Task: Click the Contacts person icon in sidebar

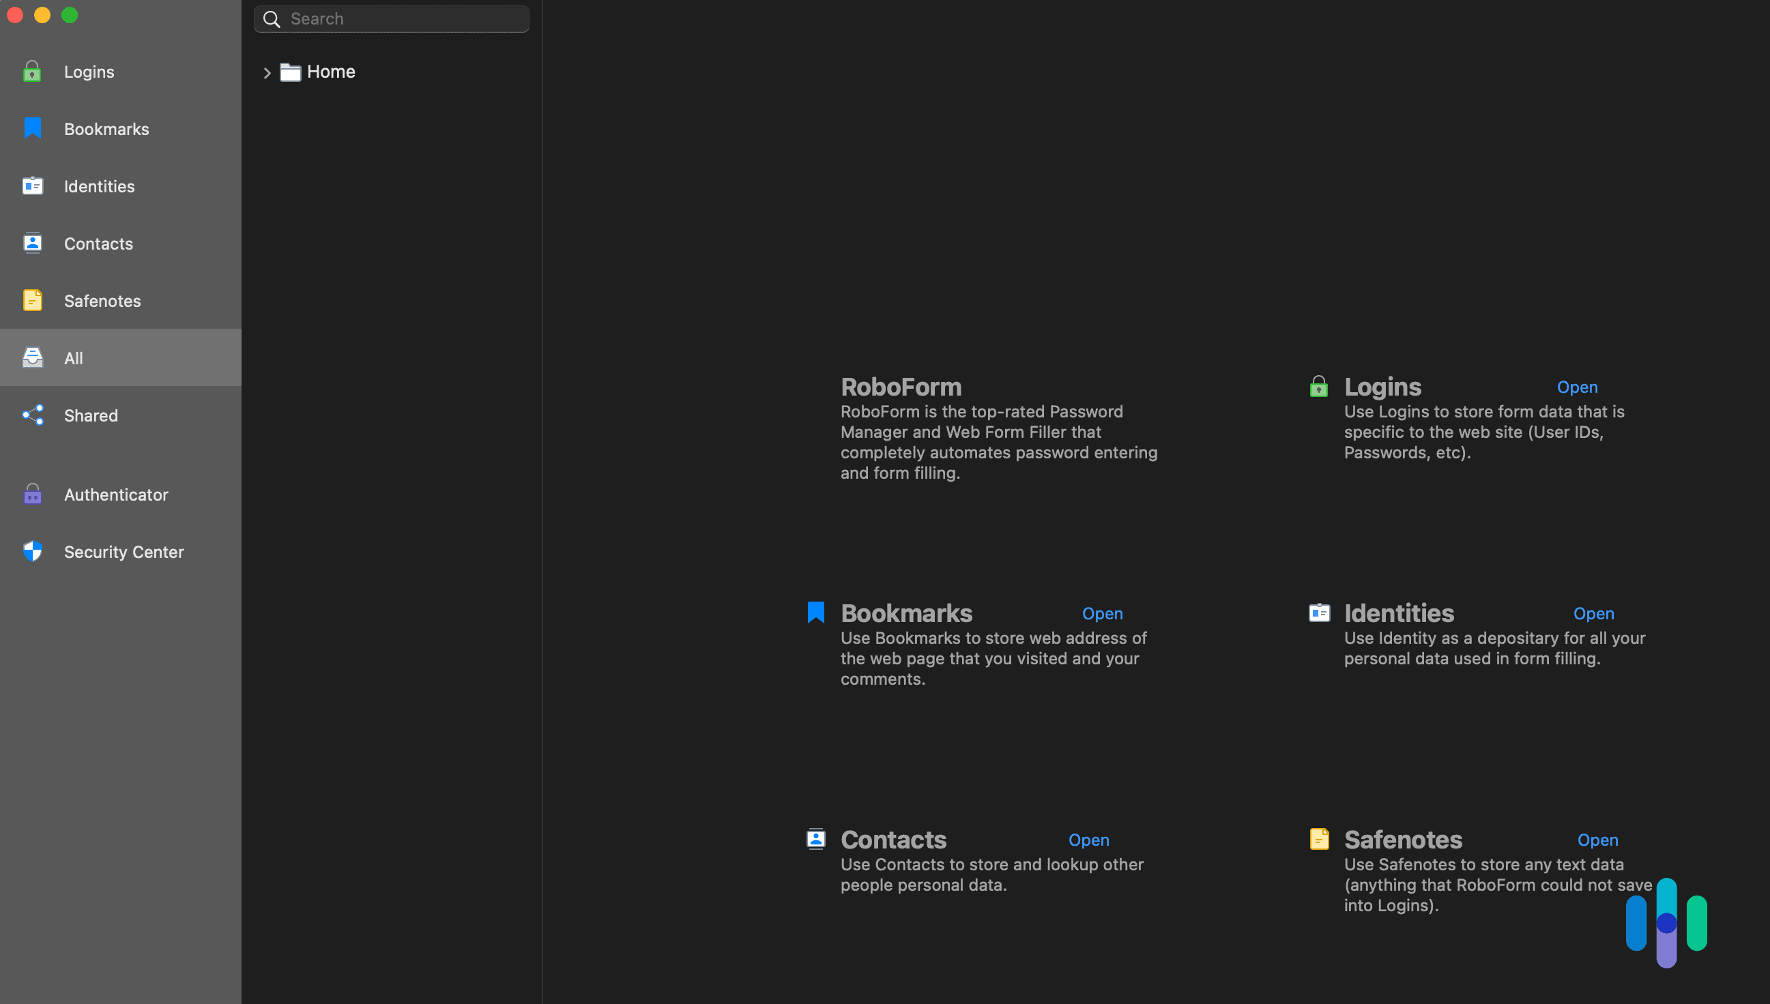Action: coord(32,243)
